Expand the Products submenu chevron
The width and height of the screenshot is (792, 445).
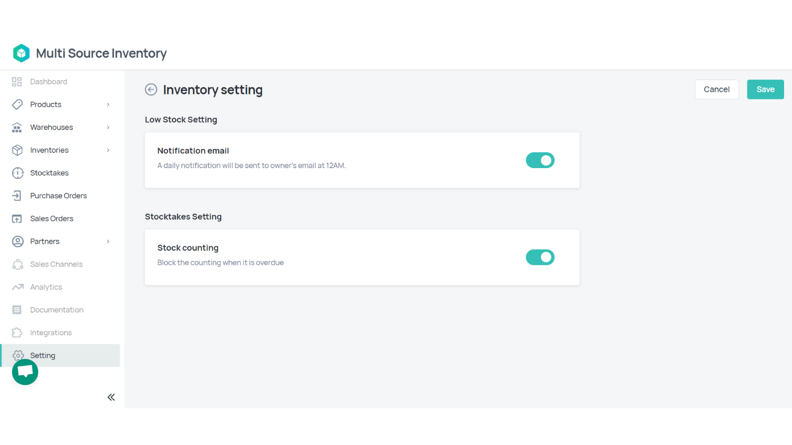[108, 104]
